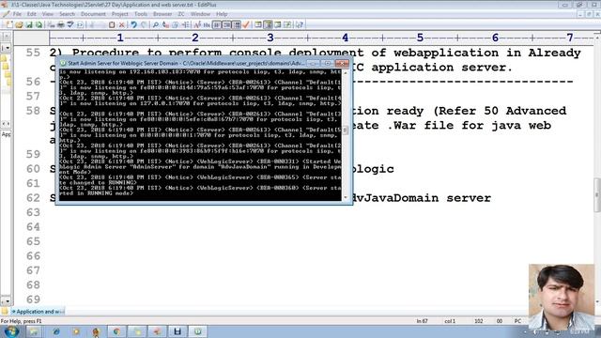The height and width of the screenshot is (338, 601).
Task: Open the Document menu
Action: (x=93, y=14)
